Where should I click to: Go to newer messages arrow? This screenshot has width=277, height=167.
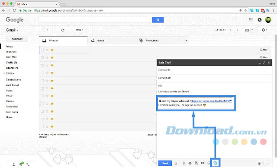click(231, 30)
